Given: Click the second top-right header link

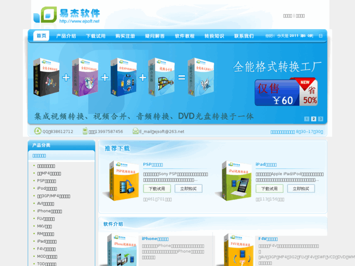Looking at the screenshot, I should tap(300, 16).
